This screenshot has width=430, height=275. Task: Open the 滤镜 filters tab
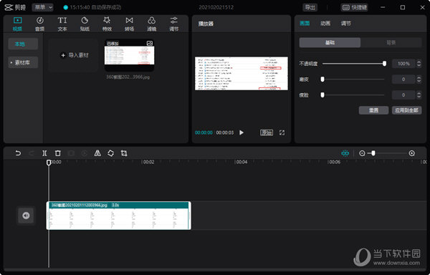152,24
